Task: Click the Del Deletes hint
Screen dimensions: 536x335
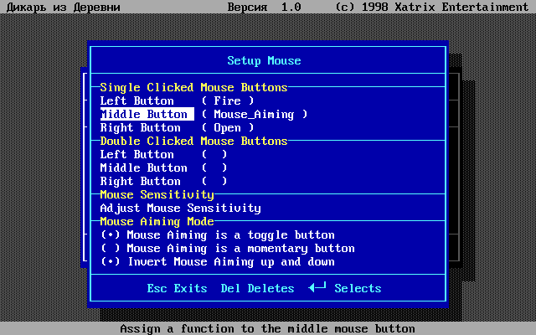Action: tap(257, 288)
